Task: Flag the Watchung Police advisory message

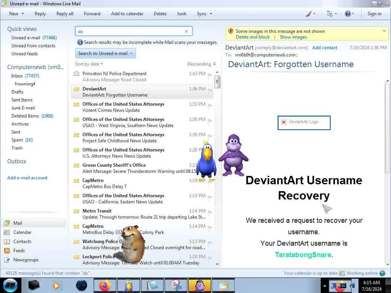Action: [210, 243]
